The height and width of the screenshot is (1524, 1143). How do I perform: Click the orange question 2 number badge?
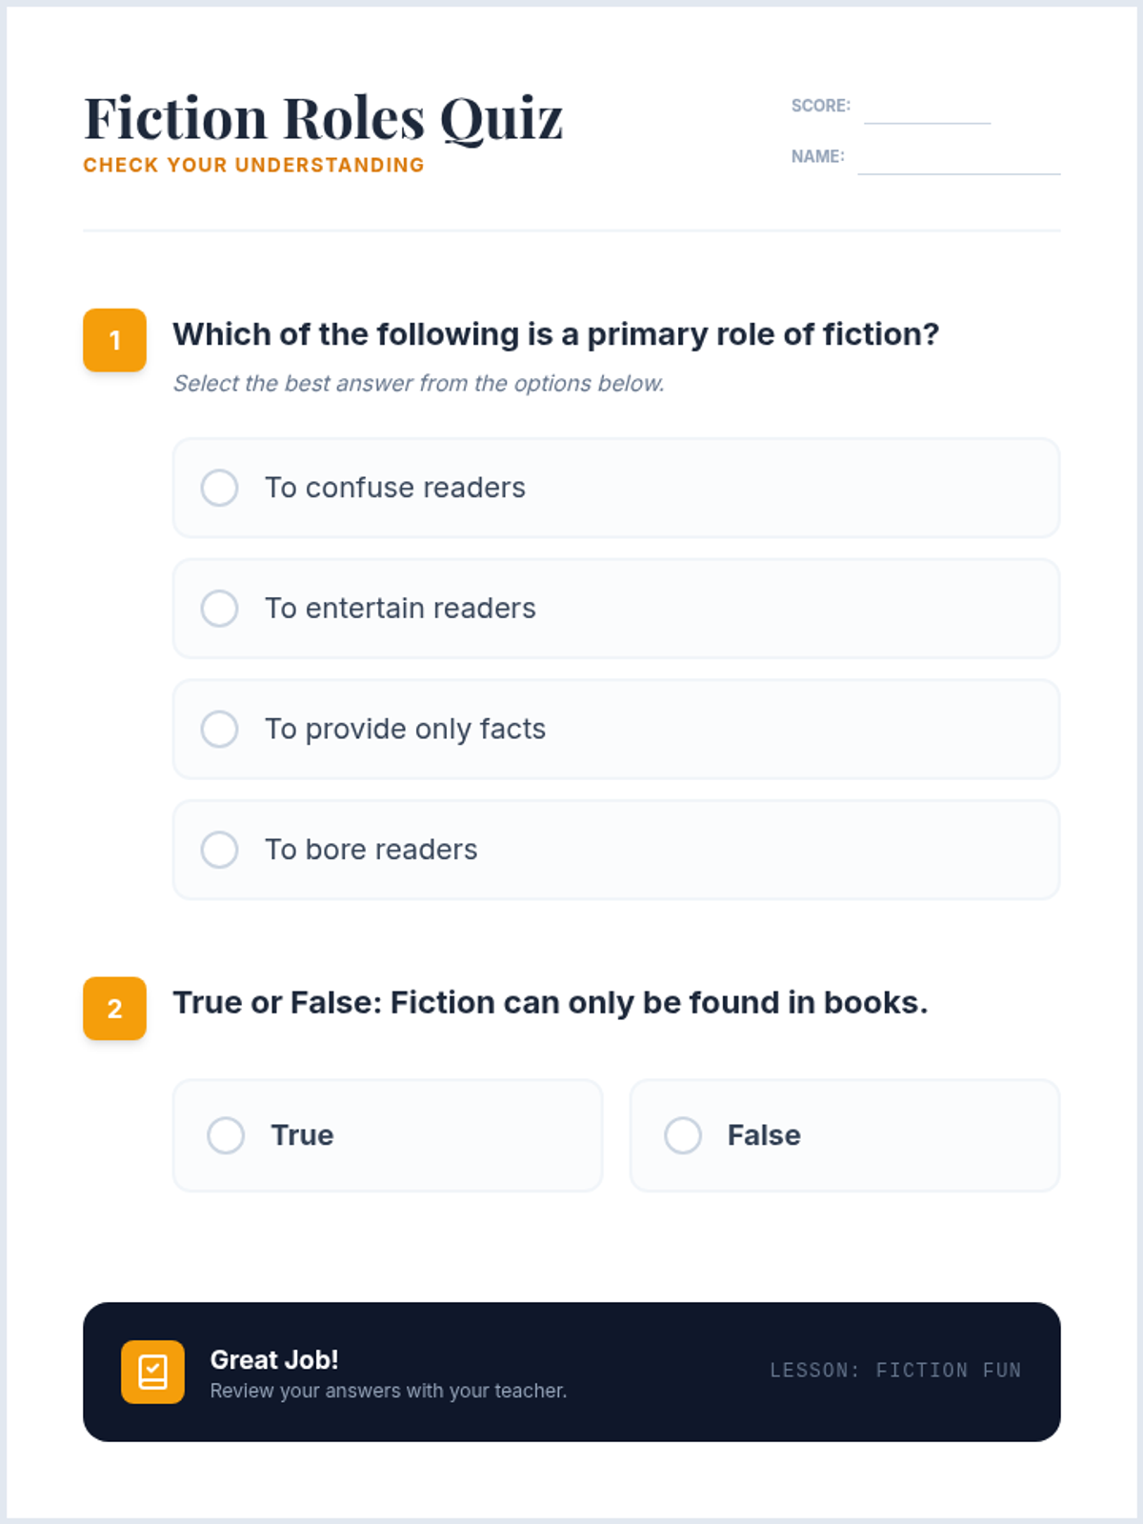pos(114,1008)
